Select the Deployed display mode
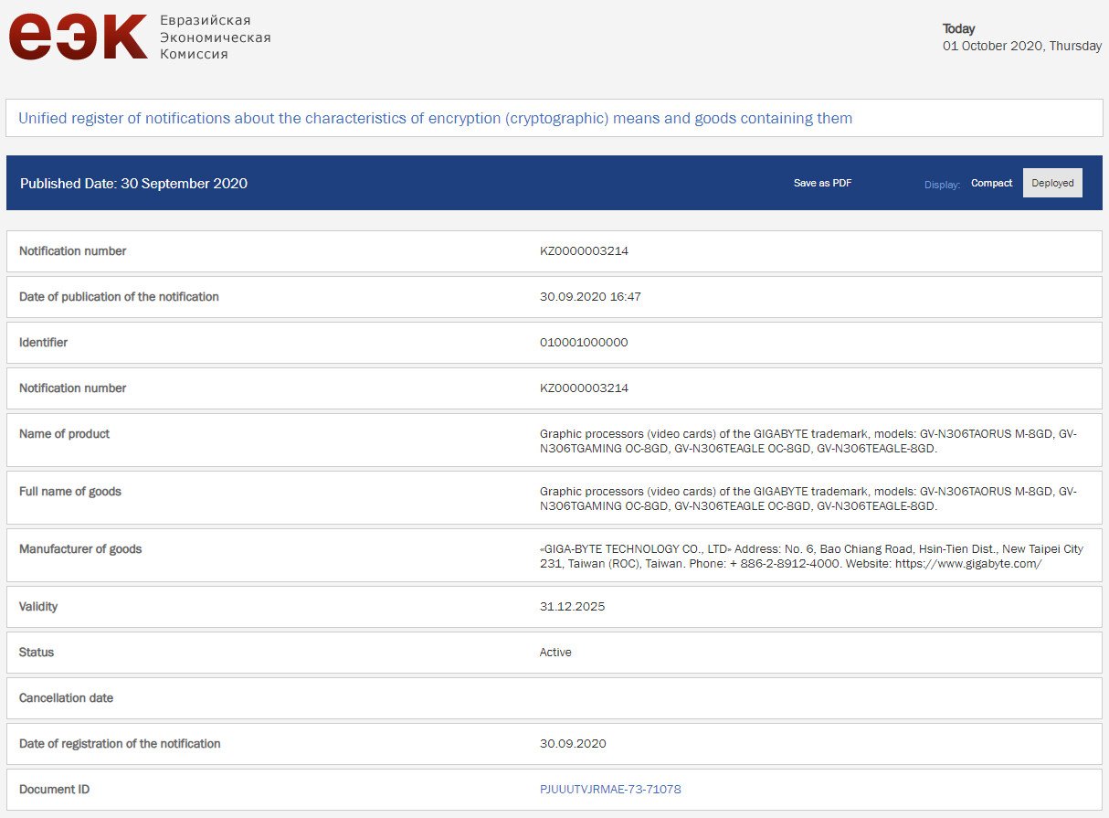Image resolution: width=1109 pixels, height=818 pixels. [x=1052, y=183]
